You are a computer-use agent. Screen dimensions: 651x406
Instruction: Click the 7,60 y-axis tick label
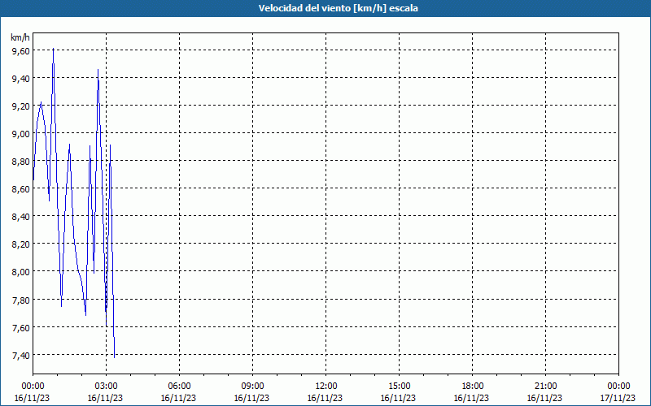pos(20,328)
